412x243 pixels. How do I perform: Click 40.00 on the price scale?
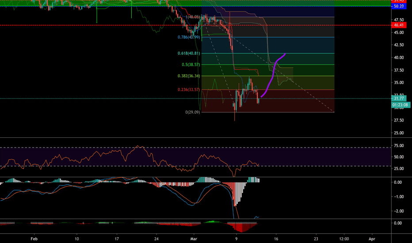[x=399, y=57]
